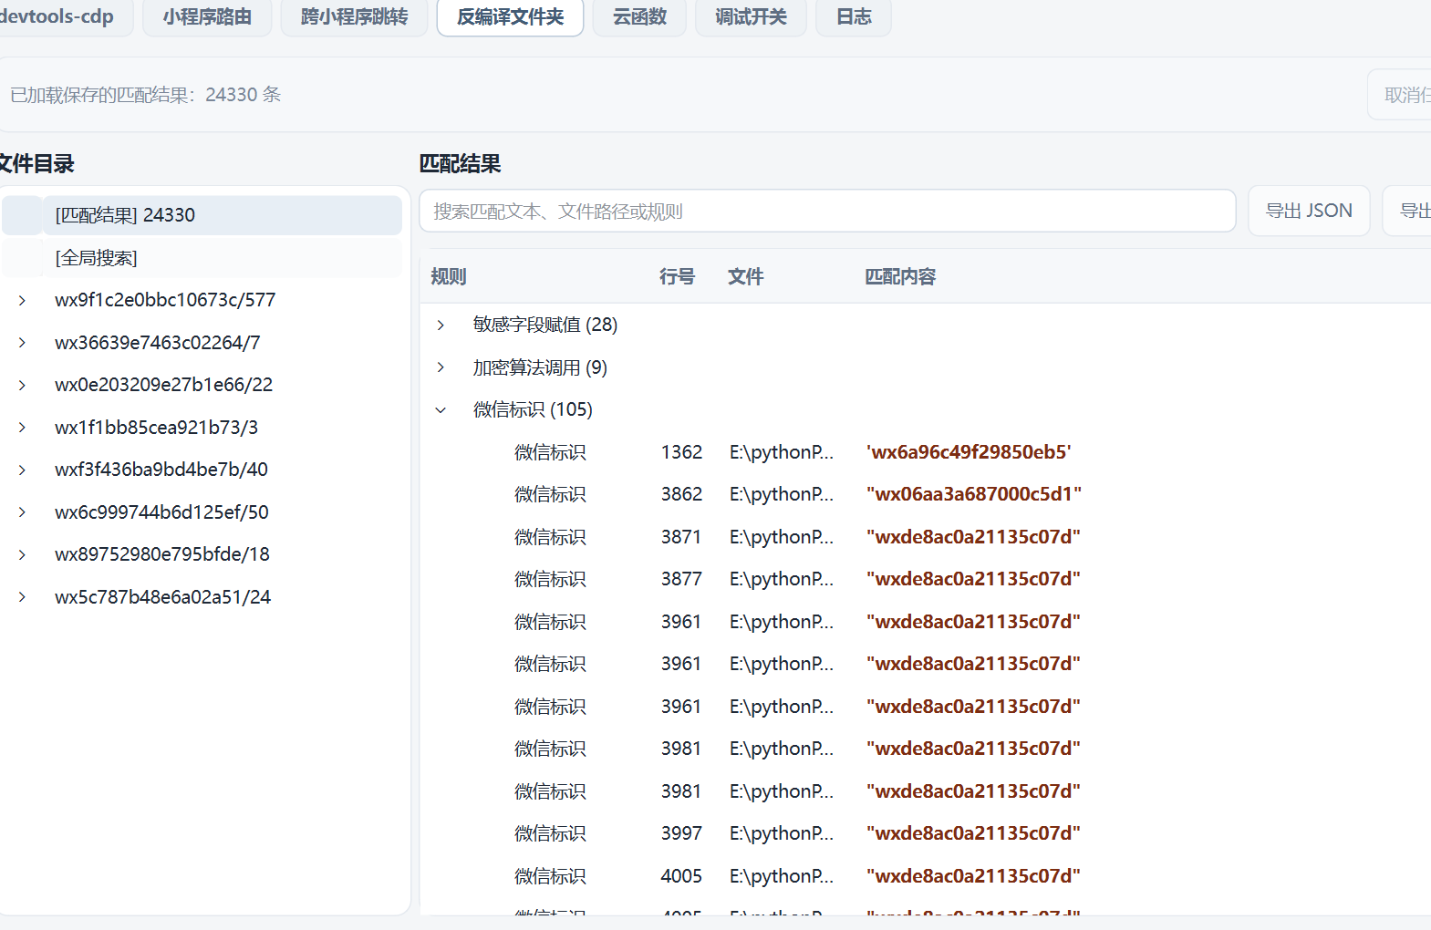
Task: Click the 文件 column header
Action: tap(745, 276)
